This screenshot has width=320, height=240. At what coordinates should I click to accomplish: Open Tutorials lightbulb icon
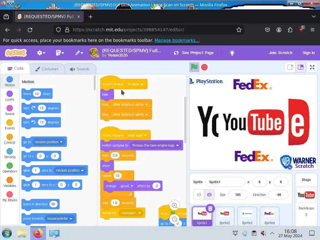tap(232, 53)
